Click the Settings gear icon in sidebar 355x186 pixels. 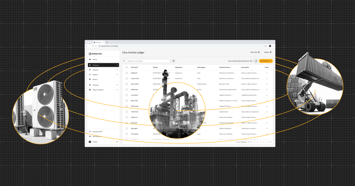click(90, 85)
